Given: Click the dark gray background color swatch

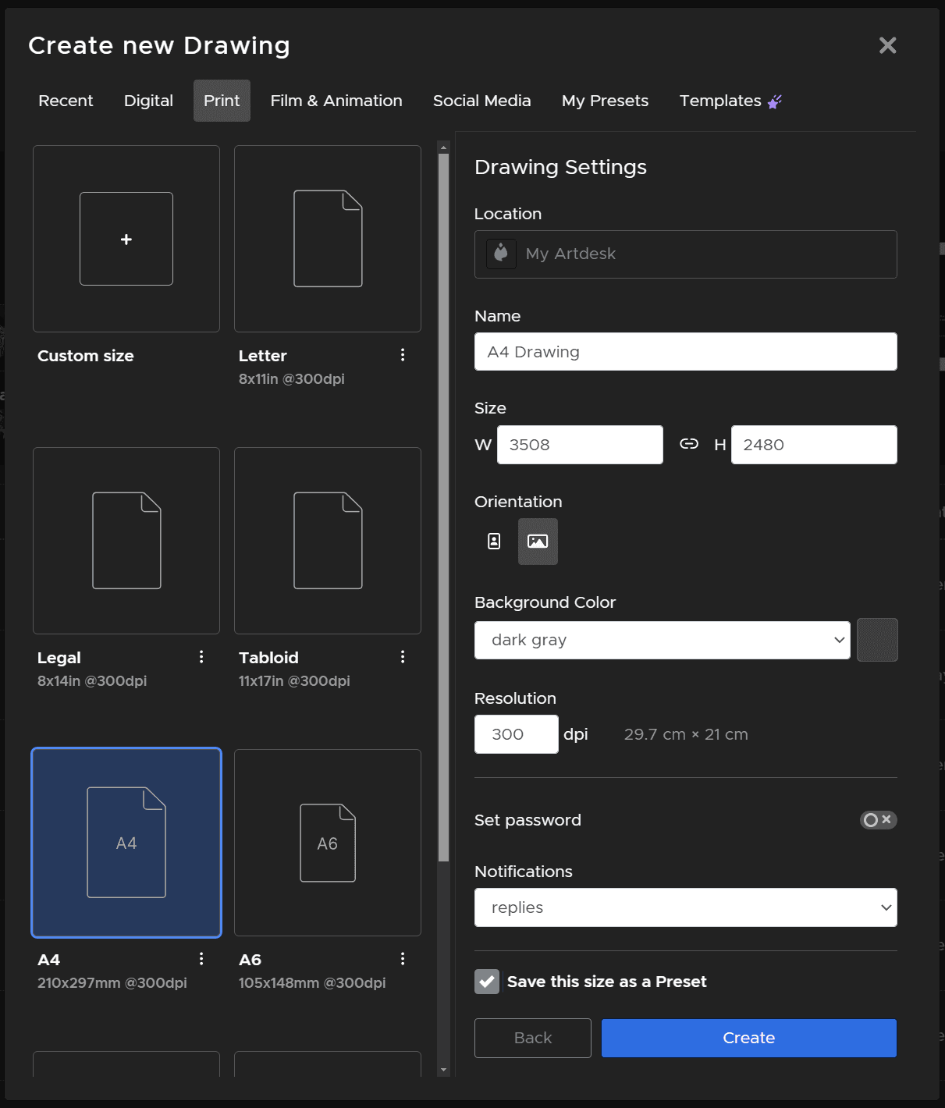Looking at the screenshot, I should (x=877, y=640).
